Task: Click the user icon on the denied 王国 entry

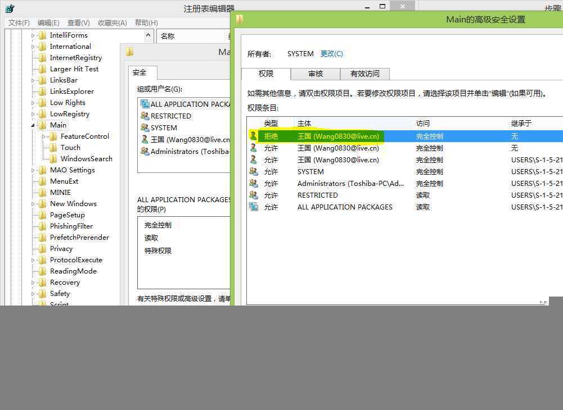Action: [254, 136]
